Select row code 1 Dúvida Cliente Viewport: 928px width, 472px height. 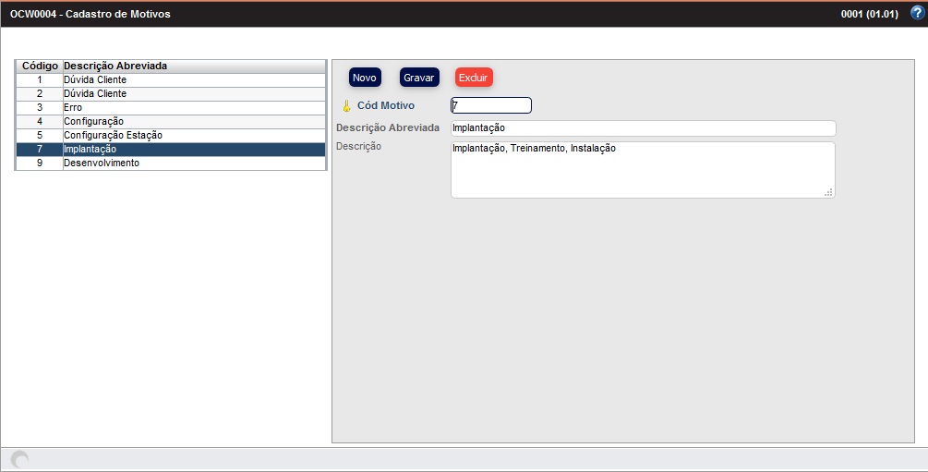click(171, 80)
